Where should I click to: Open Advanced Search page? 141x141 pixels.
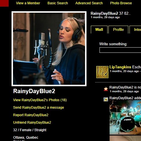(x=89, y=3)
